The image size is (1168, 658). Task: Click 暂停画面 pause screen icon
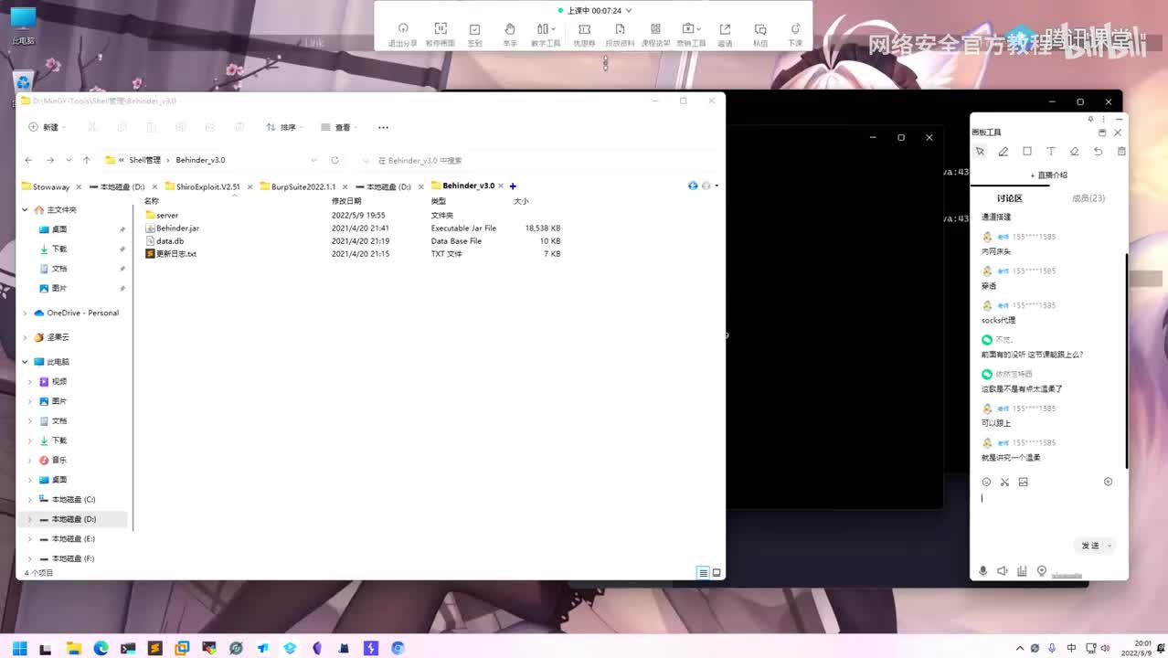[x=440, y=35]
